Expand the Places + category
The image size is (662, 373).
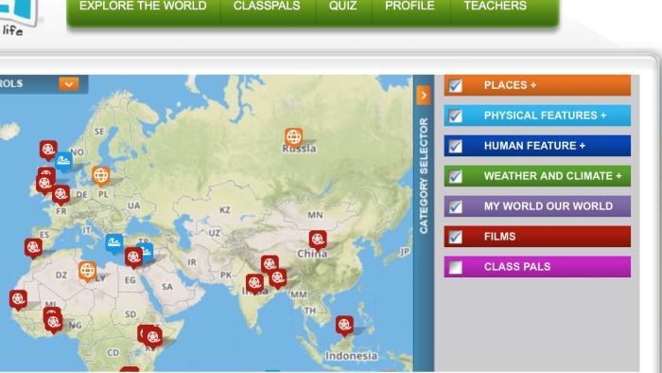pyautogui.click(x=537, y=85)
